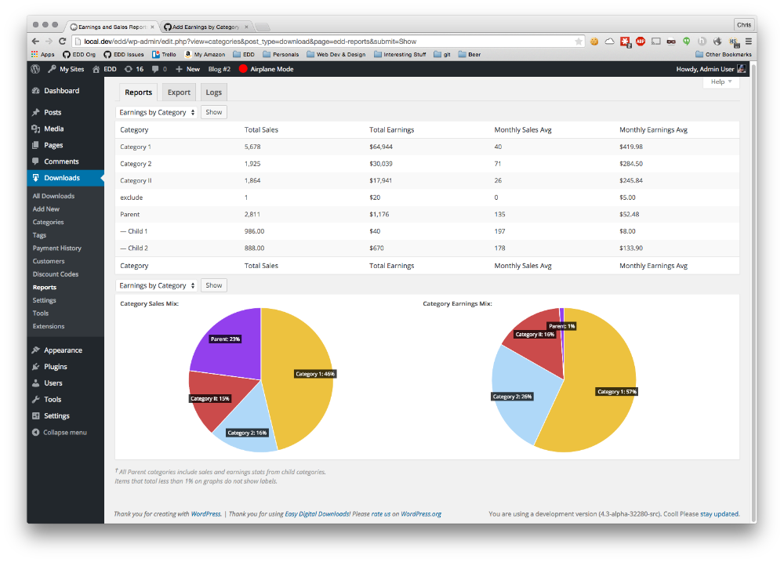
Task: Expand the Help panel dropdown
Action: [720, 82]
